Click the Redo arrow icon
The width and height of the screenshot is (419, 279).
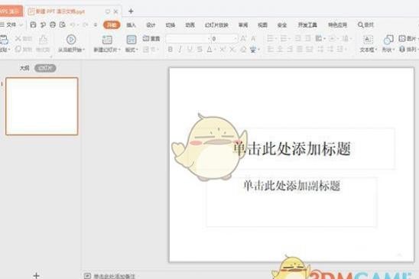85,25
